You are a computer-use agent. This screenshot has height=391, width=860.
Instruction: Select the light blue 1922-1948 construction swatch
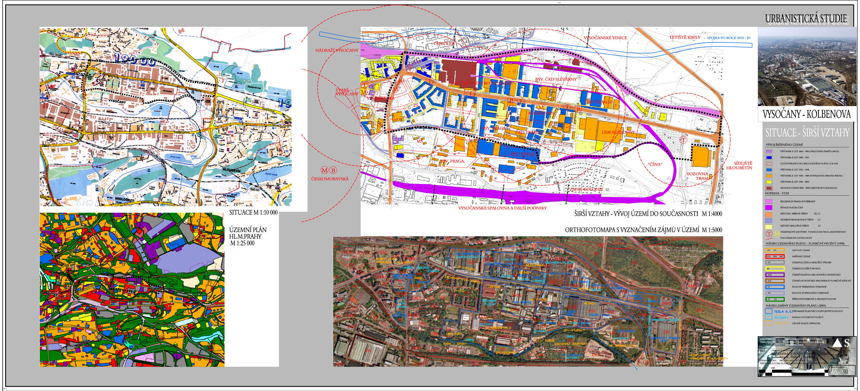point(769,170)
